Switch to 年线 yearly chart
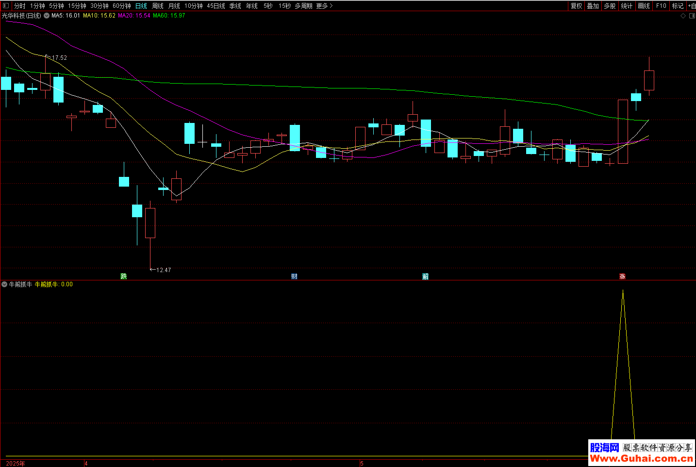This screenshot has height=467, width=696. coord(252,6)
